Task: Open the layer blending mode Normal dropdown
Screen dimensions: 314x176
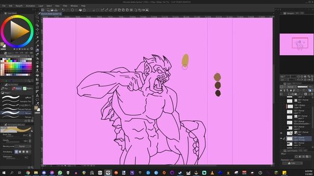Action: [291, 87]
